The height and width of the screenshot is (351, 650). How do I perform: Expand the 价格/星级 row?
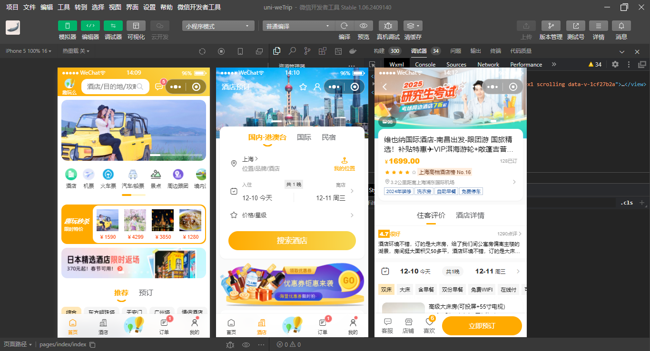[x=292, y=215]
